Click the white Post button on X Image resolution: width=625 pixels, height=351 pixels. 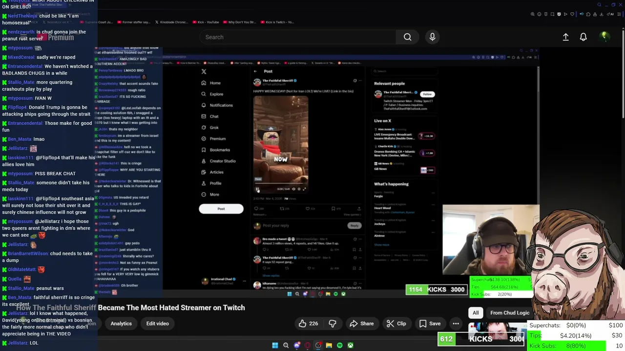tap(221, 209)
